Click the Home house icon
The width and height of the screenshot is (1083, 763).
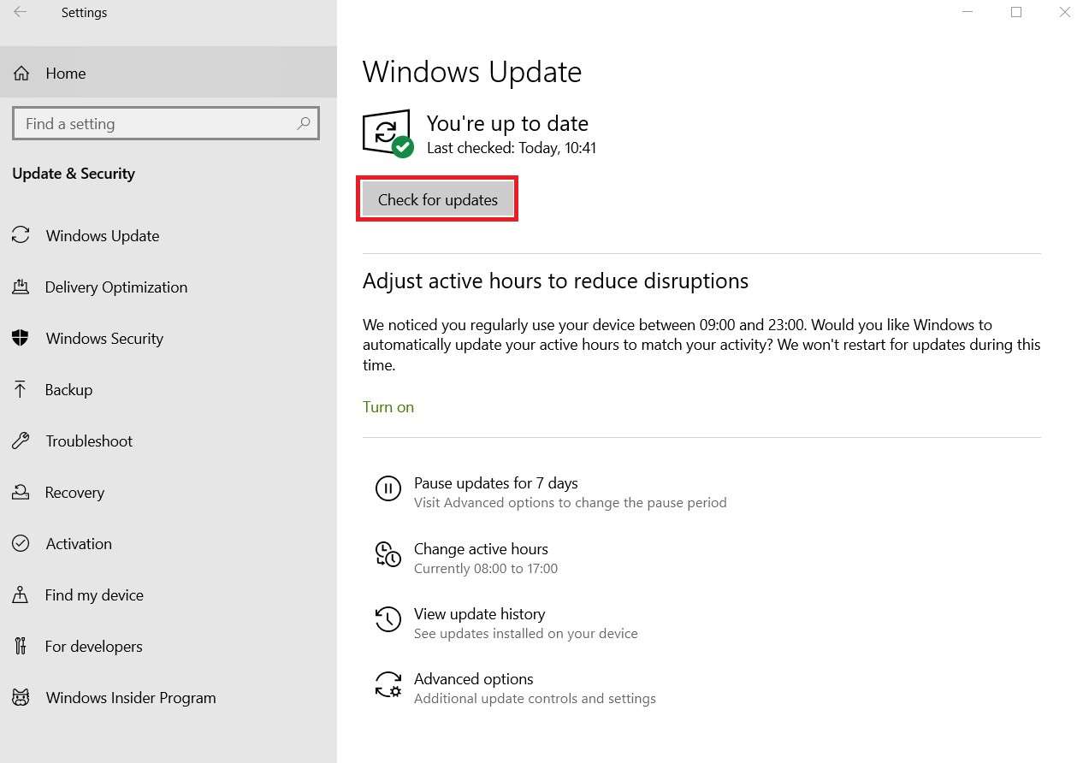[x=21, y=74]
